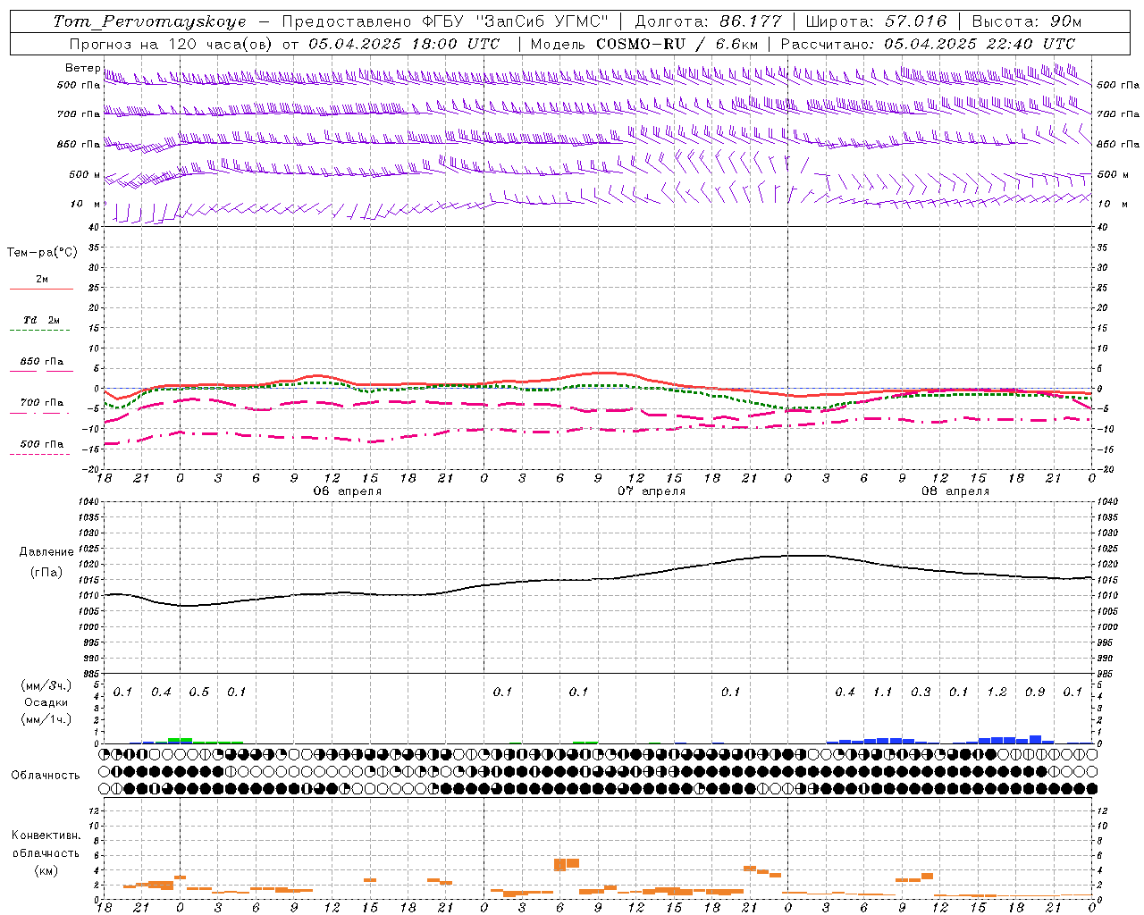This screenshot has width=1144, height=915.
Task: Click the Осадки label
Action: [46, 702]
